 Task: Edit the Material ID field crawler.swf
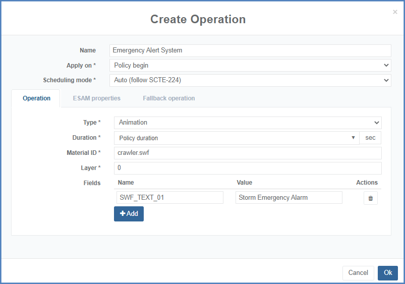(248, 153)
